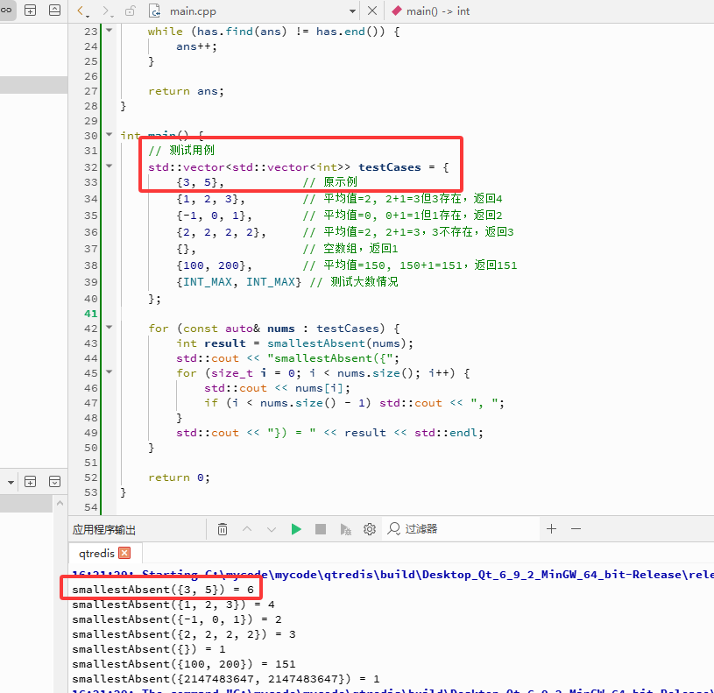The image size is (714, 693).
Task: Click the smallestAbsent call on line 43
Action: click(316, 343)
